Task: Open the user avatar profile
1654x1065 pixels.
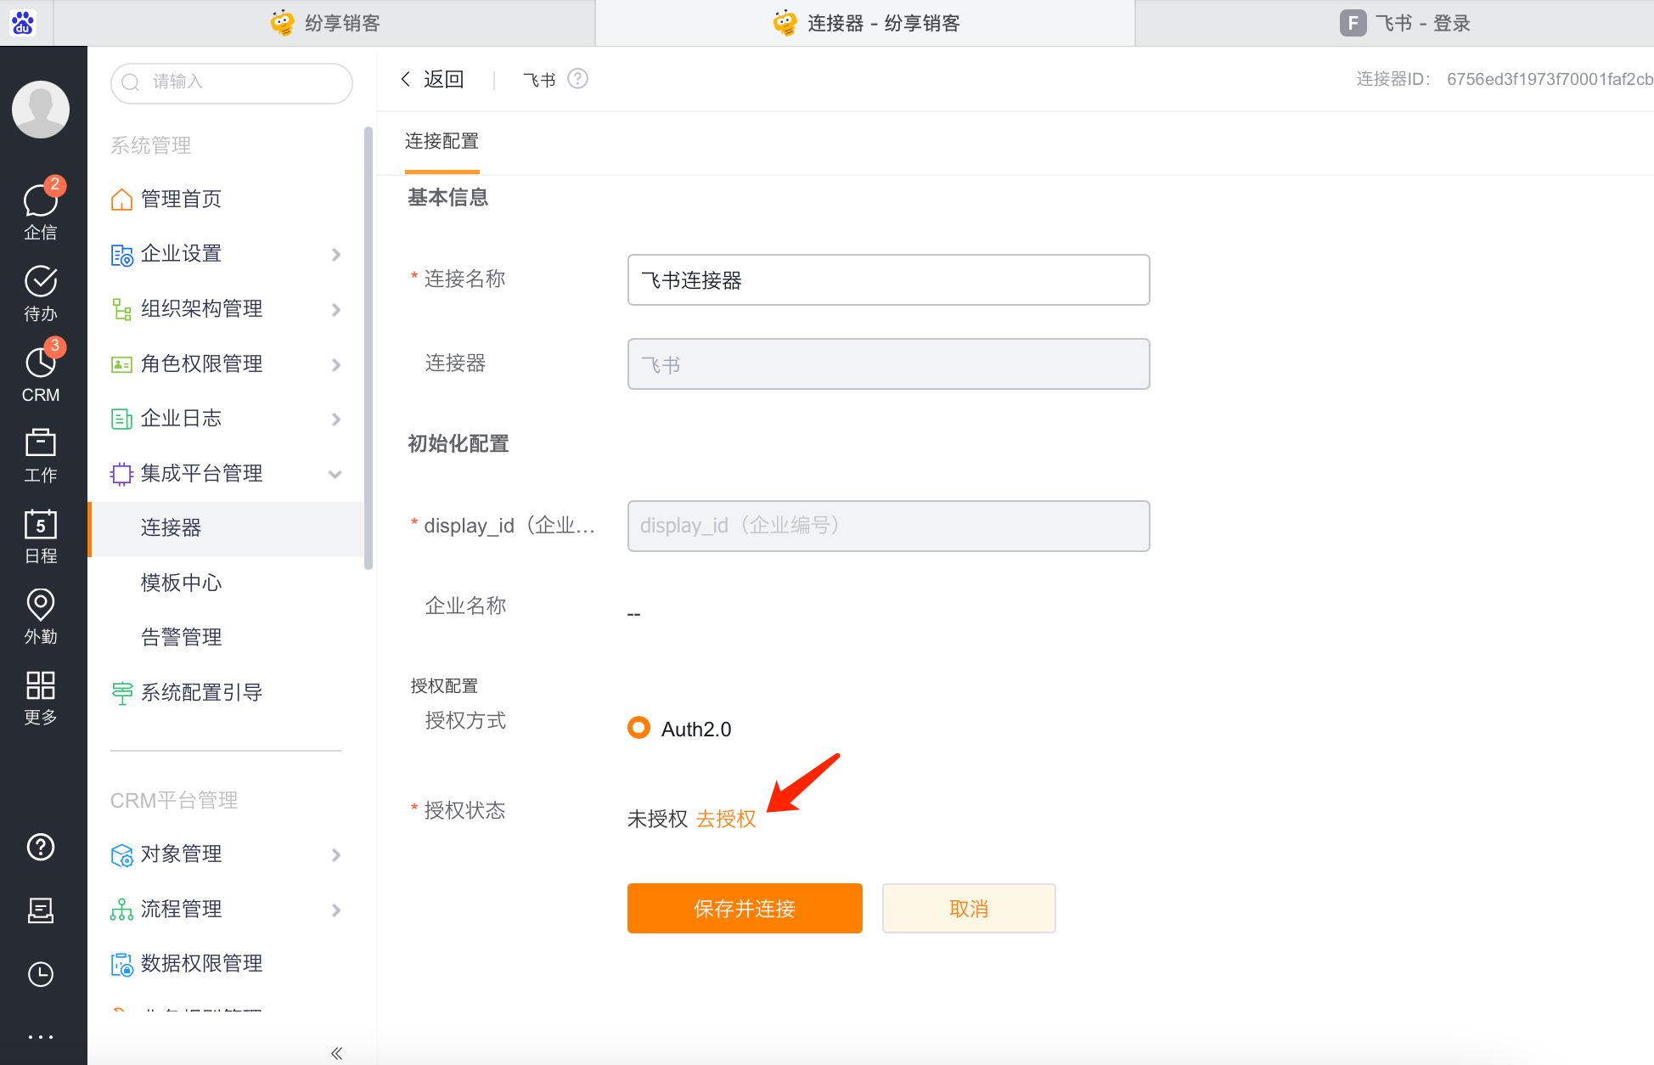Action: click(x=41, y=110)
